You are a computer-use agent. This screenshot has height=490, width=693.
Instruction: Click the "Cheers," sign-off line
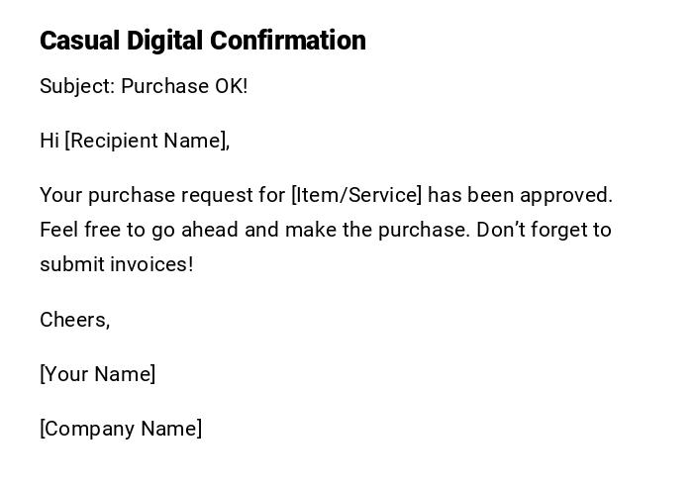[74, 320]
